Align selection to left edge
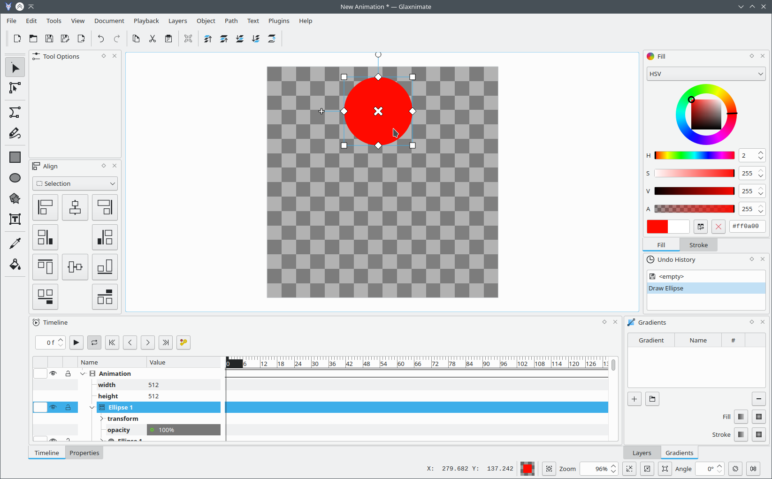Screen dimensions: 772x479 click(45, 207)
